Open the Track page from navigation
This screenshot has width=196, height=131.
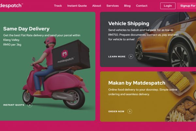pyautogui.click(x=58, y=6)
